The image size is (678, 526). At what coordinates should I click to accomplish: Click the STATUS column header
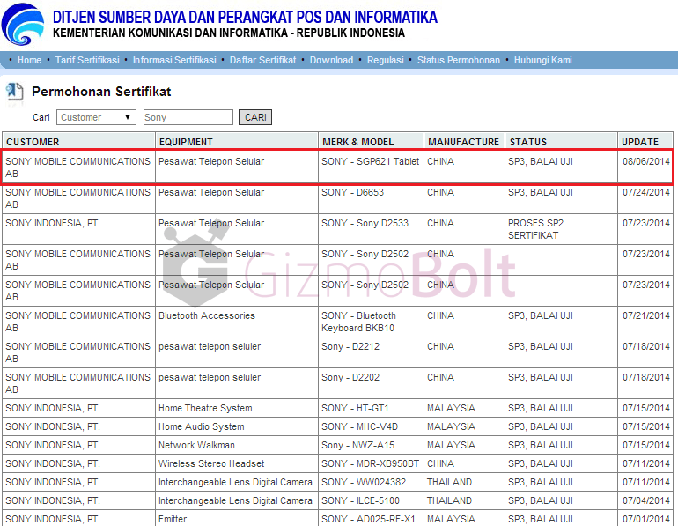pos(561,142)
